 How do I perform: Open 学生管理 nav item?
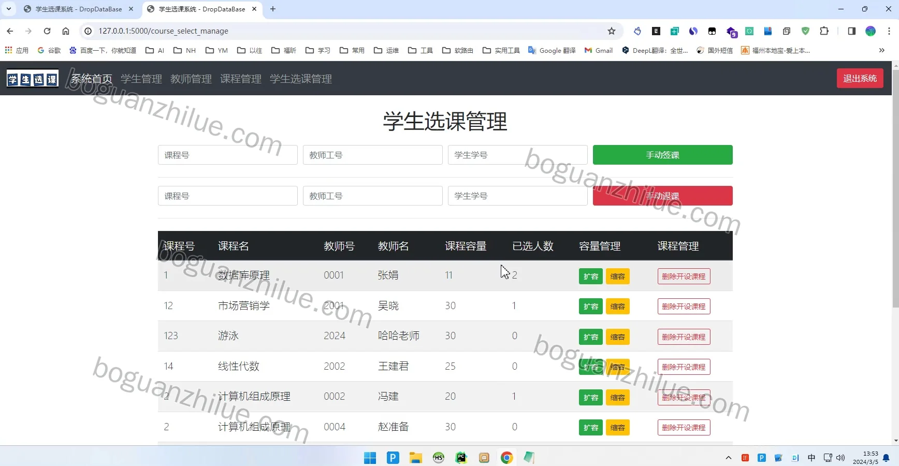click(141, 79)
